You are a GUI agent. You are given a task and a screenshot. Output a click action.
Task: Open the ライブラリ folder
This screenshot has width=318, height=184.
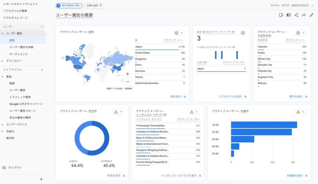click(x=15, y=167)
